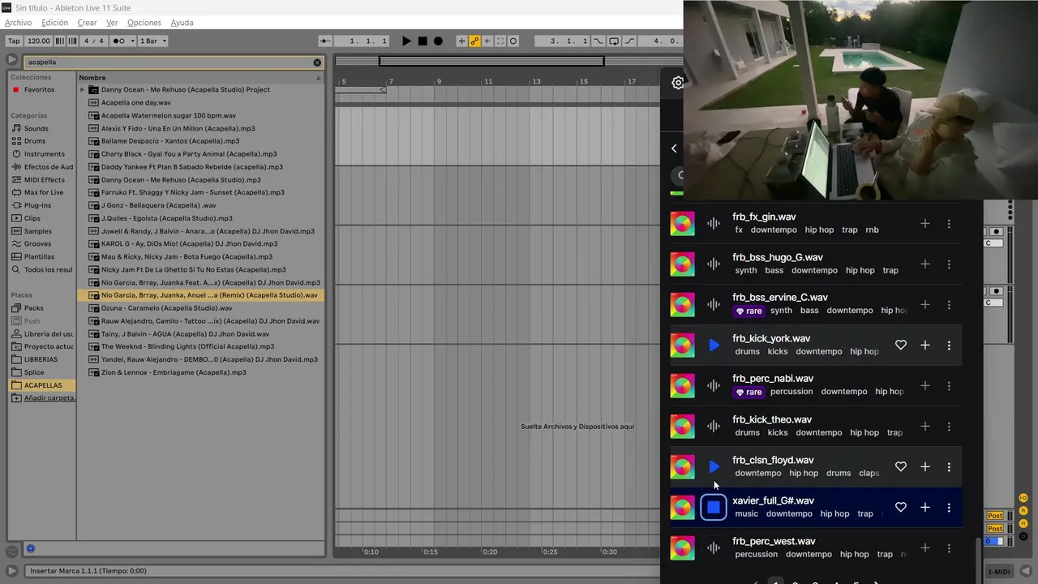Open the metronome settings dropdown arrow
This screenshot has width=1038, height=584.
click(131, 41)
